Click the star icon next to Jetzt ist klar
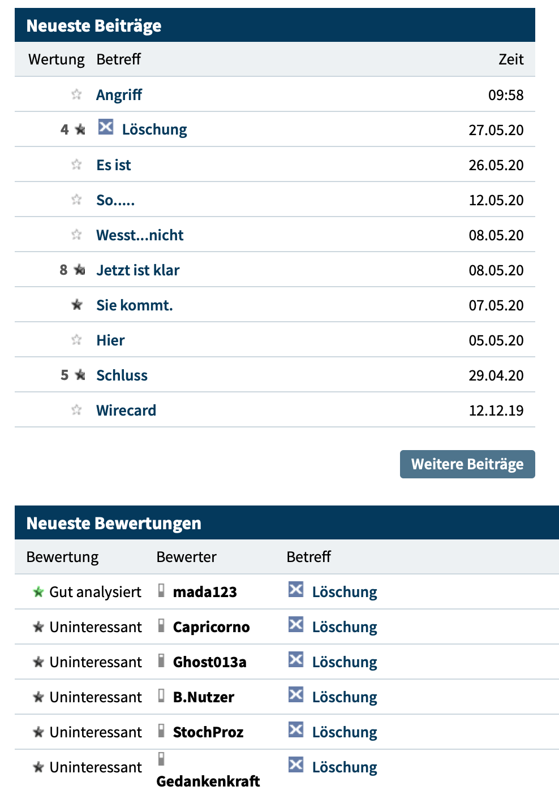The image size is (559, 795). 79,269
